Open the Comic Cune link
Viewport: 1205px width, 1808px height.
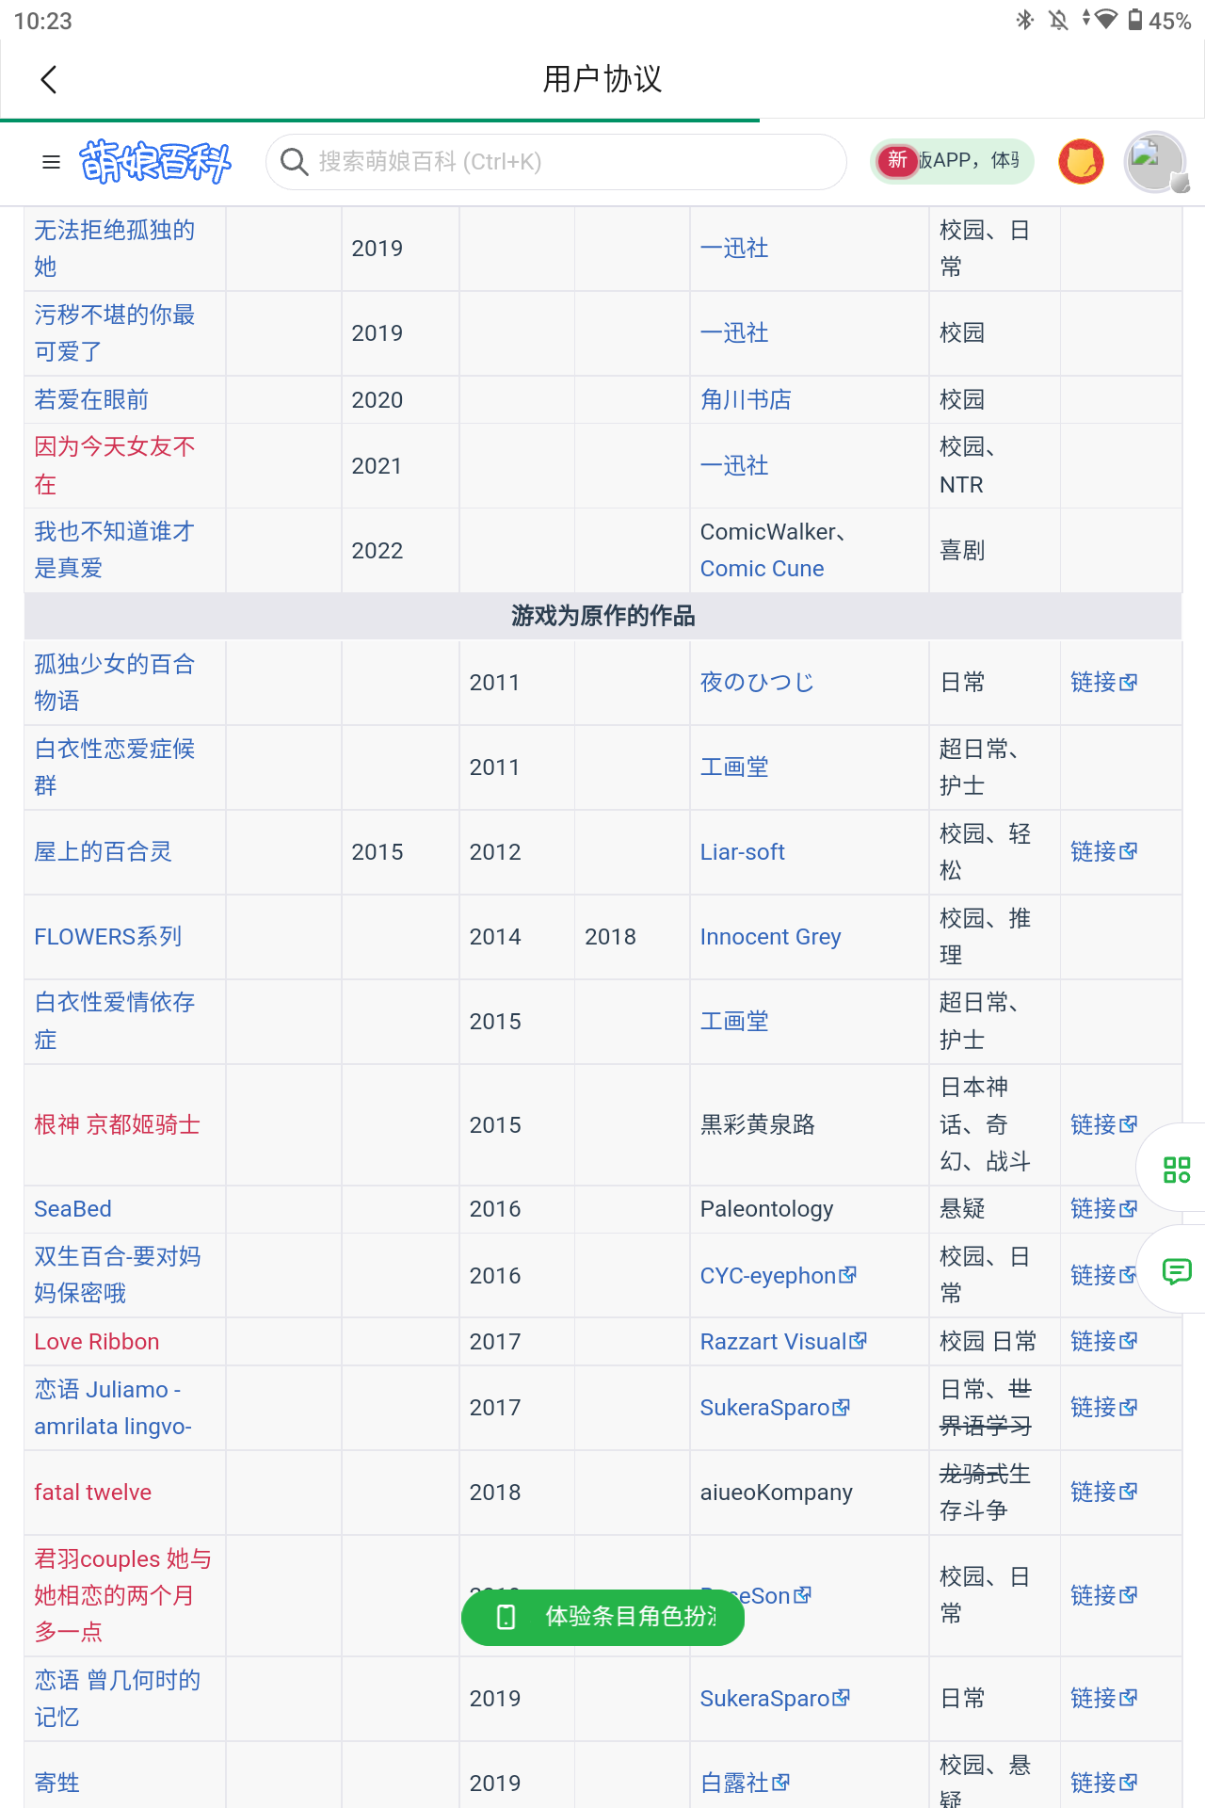point(762,569)
